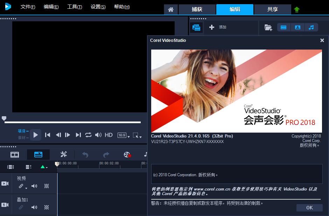The image size is (329, 216).
Task: Click the import media folder icon
Action: point(268,27)
